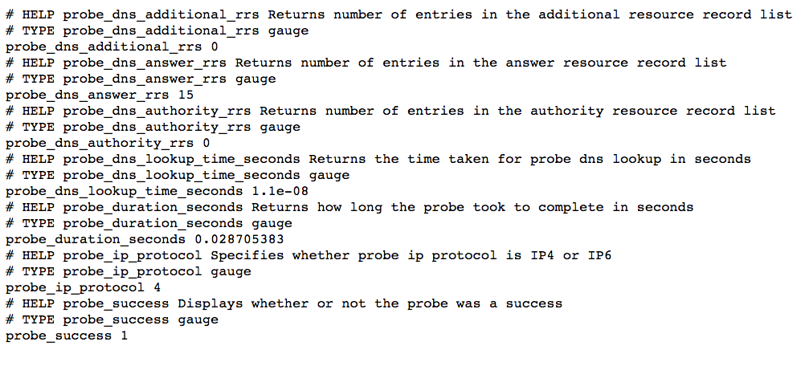Screen dimensions: 797x370
Task: Click the probe_success 1 value line
Action: pyautogui.click(x=67, y=335)
